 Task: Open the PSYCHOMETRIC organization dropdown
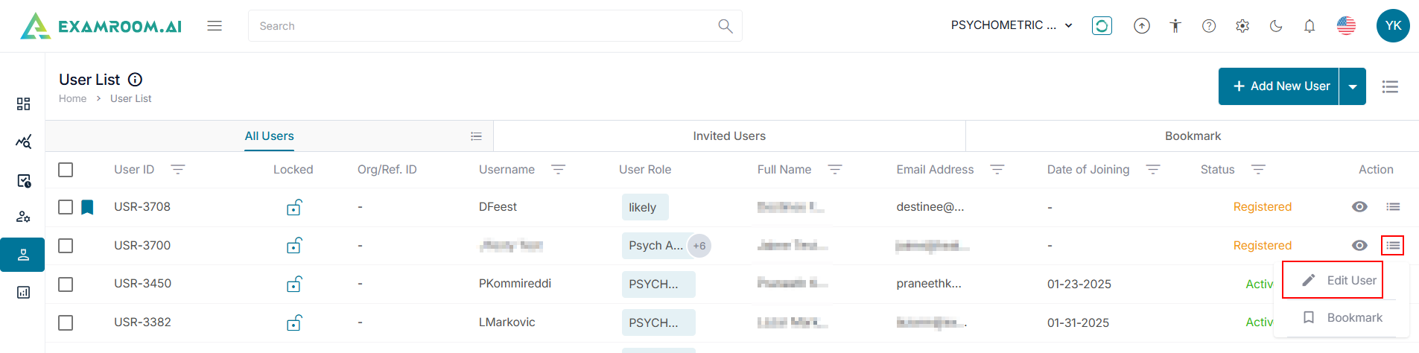pos(1012,25)
